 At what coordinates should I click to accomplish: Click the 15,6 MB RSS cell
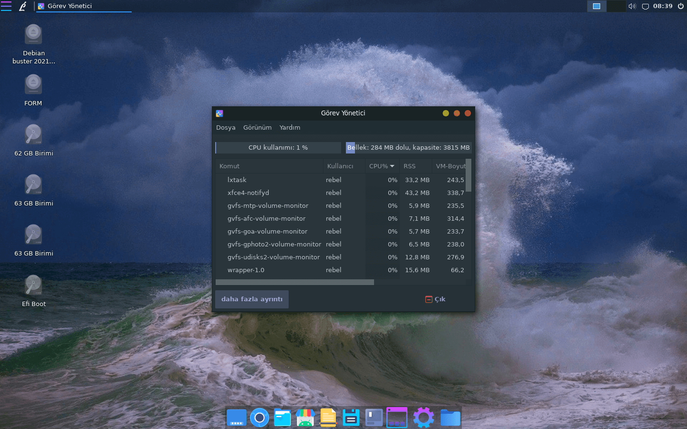coord(417,270)
